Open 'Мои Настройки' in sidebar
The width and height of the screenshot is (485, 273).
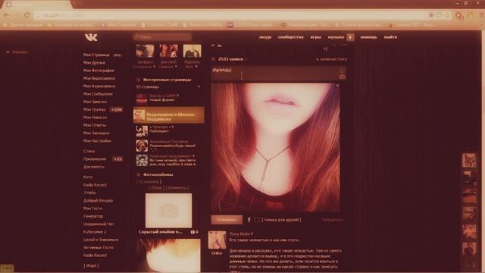[x=97, y=141]
